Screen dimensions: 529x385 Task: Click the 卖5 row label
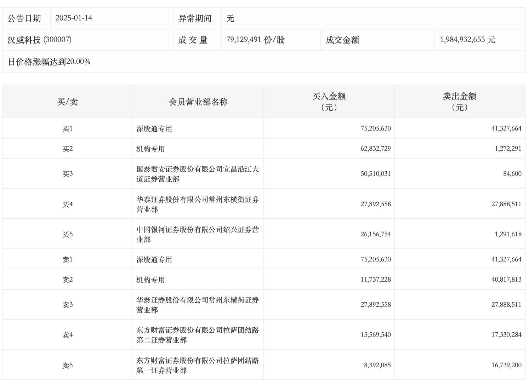coord(67,365)
